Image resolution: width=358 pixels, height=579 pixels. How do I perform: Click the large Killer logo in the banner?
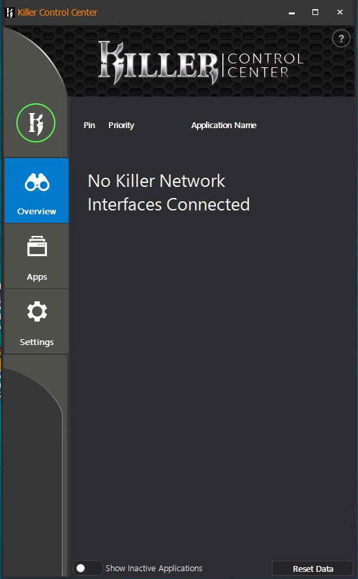(x=159, y=62)
